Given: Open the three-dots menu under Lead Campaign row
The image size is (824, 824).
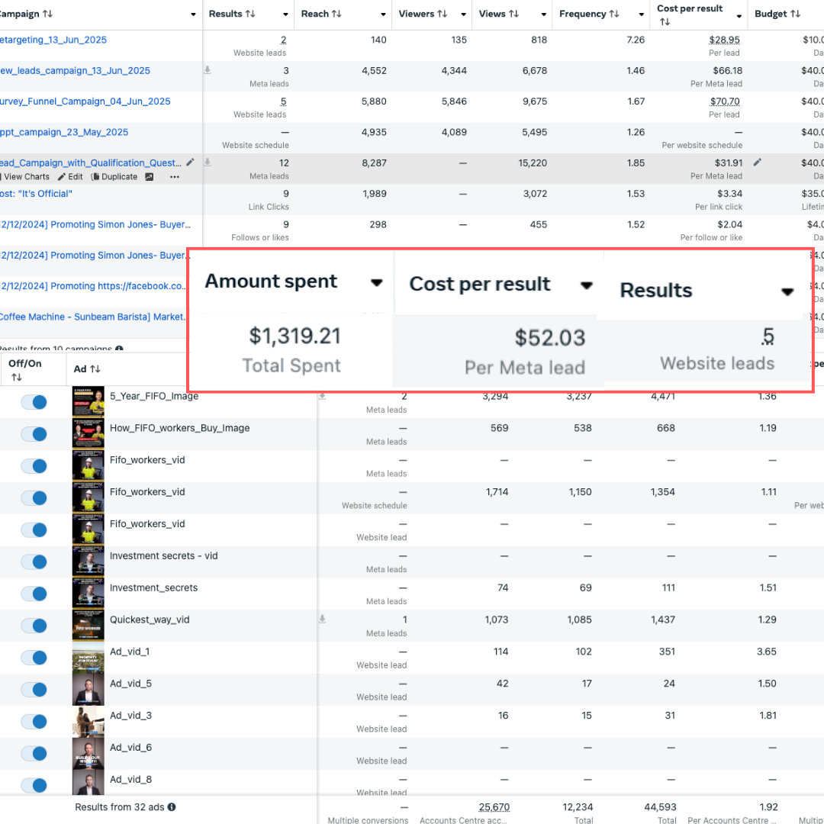Looking at the screenshot, I should (x=175, y=177).
